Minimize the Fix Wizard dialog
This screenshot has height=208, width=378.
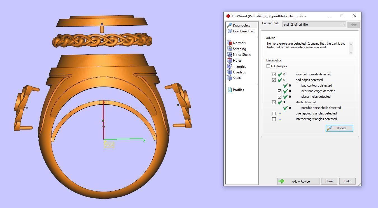pyautogui.click(x=329, y=16)
